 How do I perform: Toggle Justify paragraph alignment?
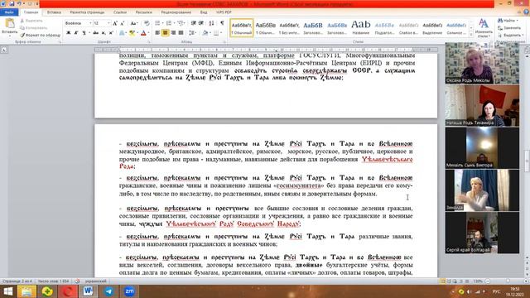181,33
